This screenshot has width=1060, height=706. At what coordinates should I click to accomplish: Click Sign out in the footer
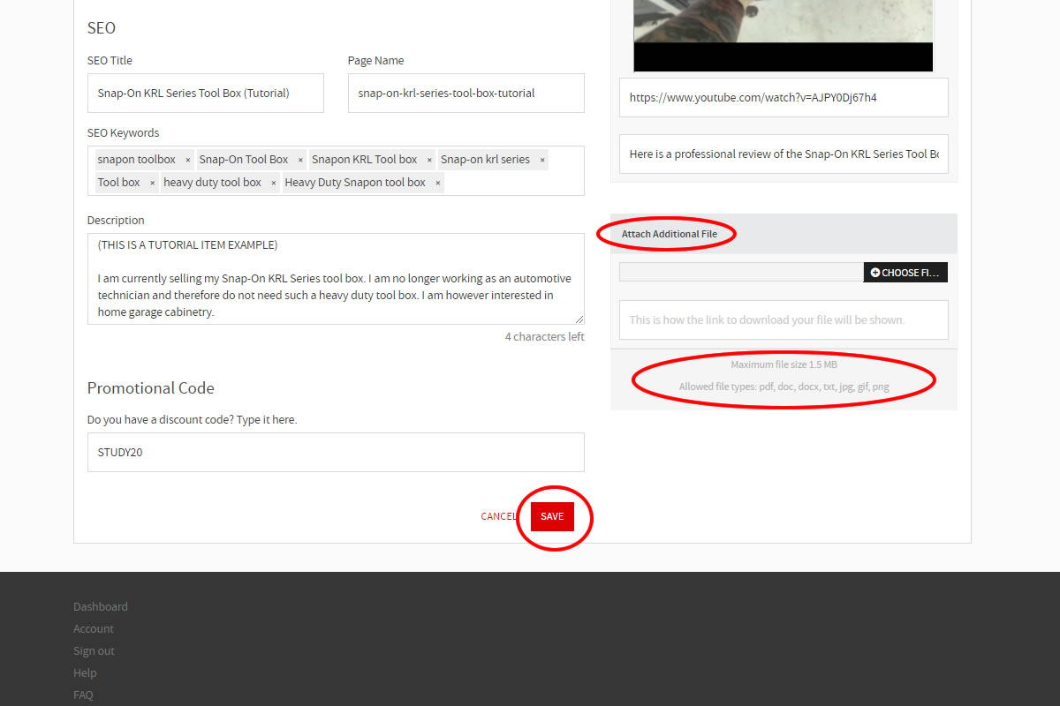(94, 650)
